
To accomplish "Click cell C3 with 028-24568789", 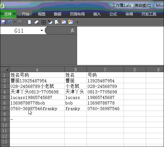I will click(x=105, y=86).
